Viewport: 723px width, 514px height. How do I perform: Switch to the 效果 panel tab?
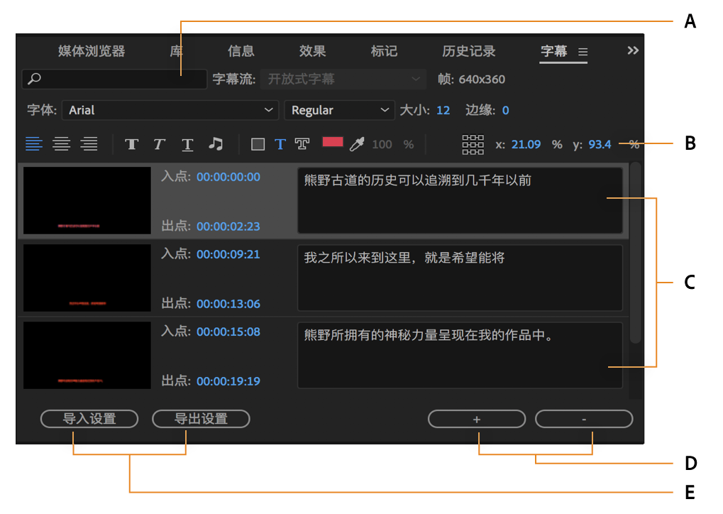coord(311,51)
